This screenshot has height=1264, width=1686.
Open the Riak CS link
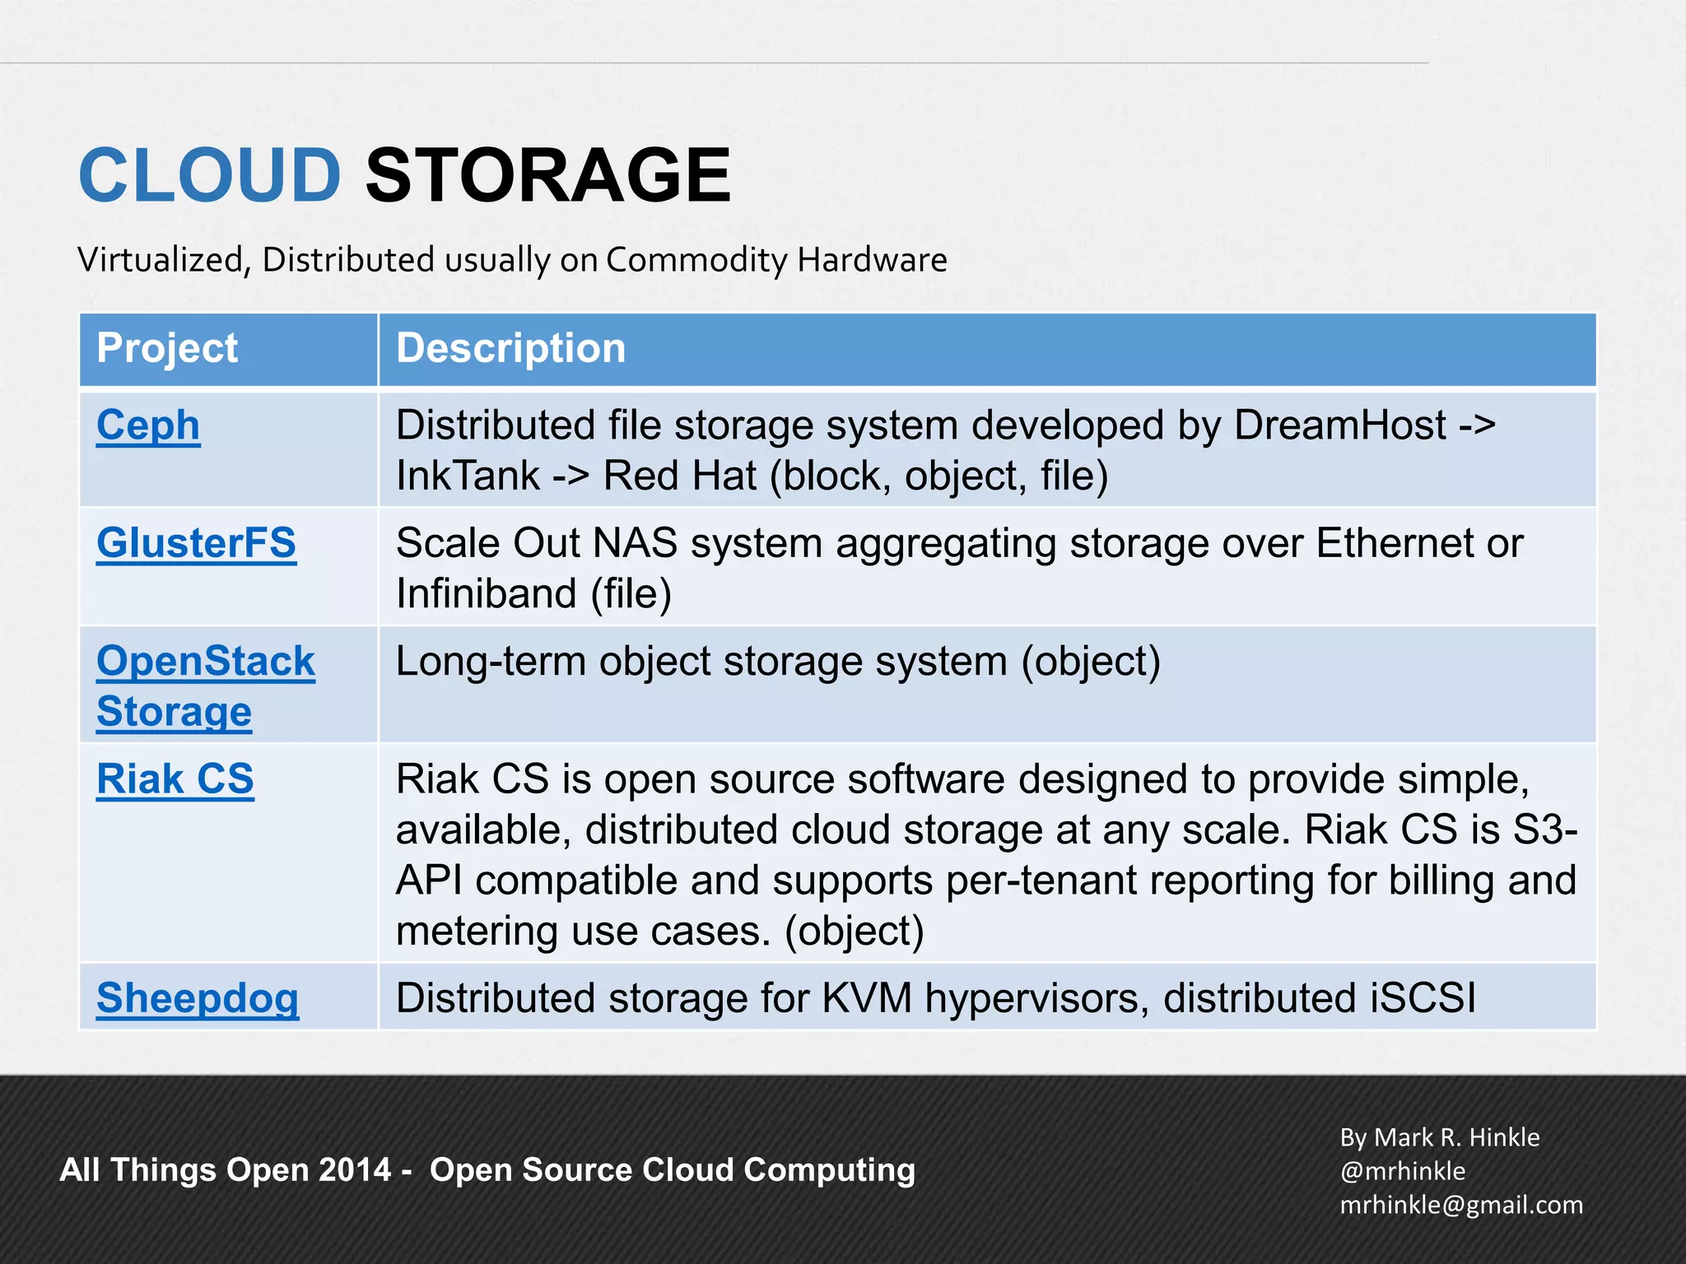coord(175,779)
